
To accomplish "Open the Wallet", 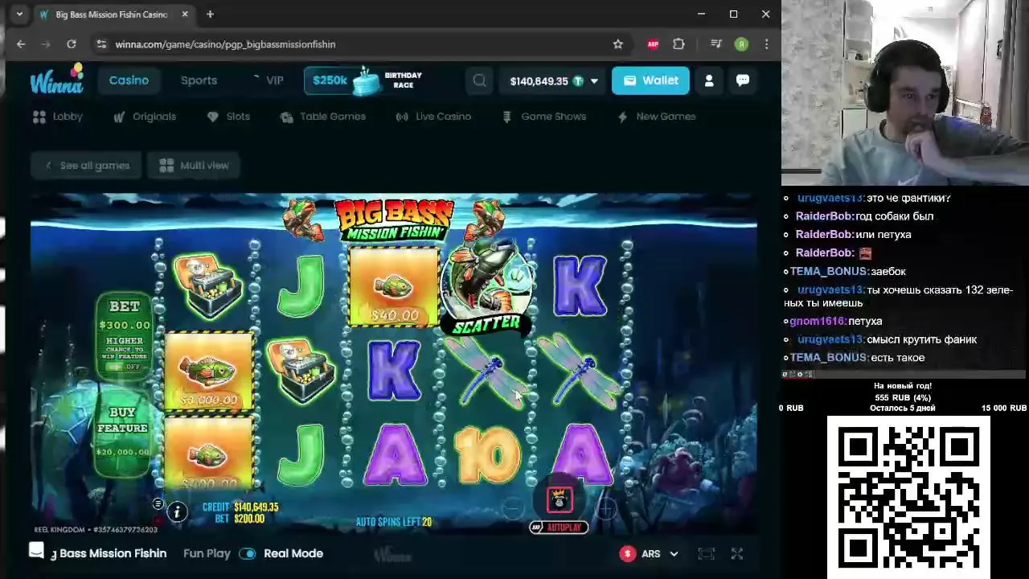I will 650,80.
